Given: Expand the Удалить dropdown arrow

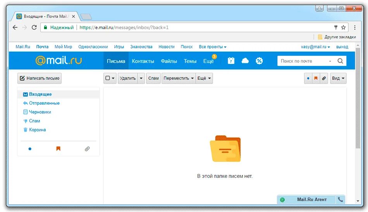Looking at the screenshot, I should [x=141, y=78].
